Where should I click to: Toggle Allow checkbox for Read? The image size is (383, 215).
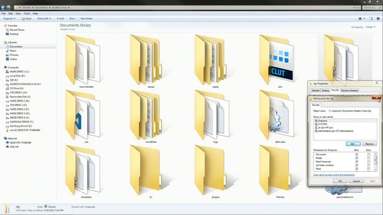click(357, 168)
